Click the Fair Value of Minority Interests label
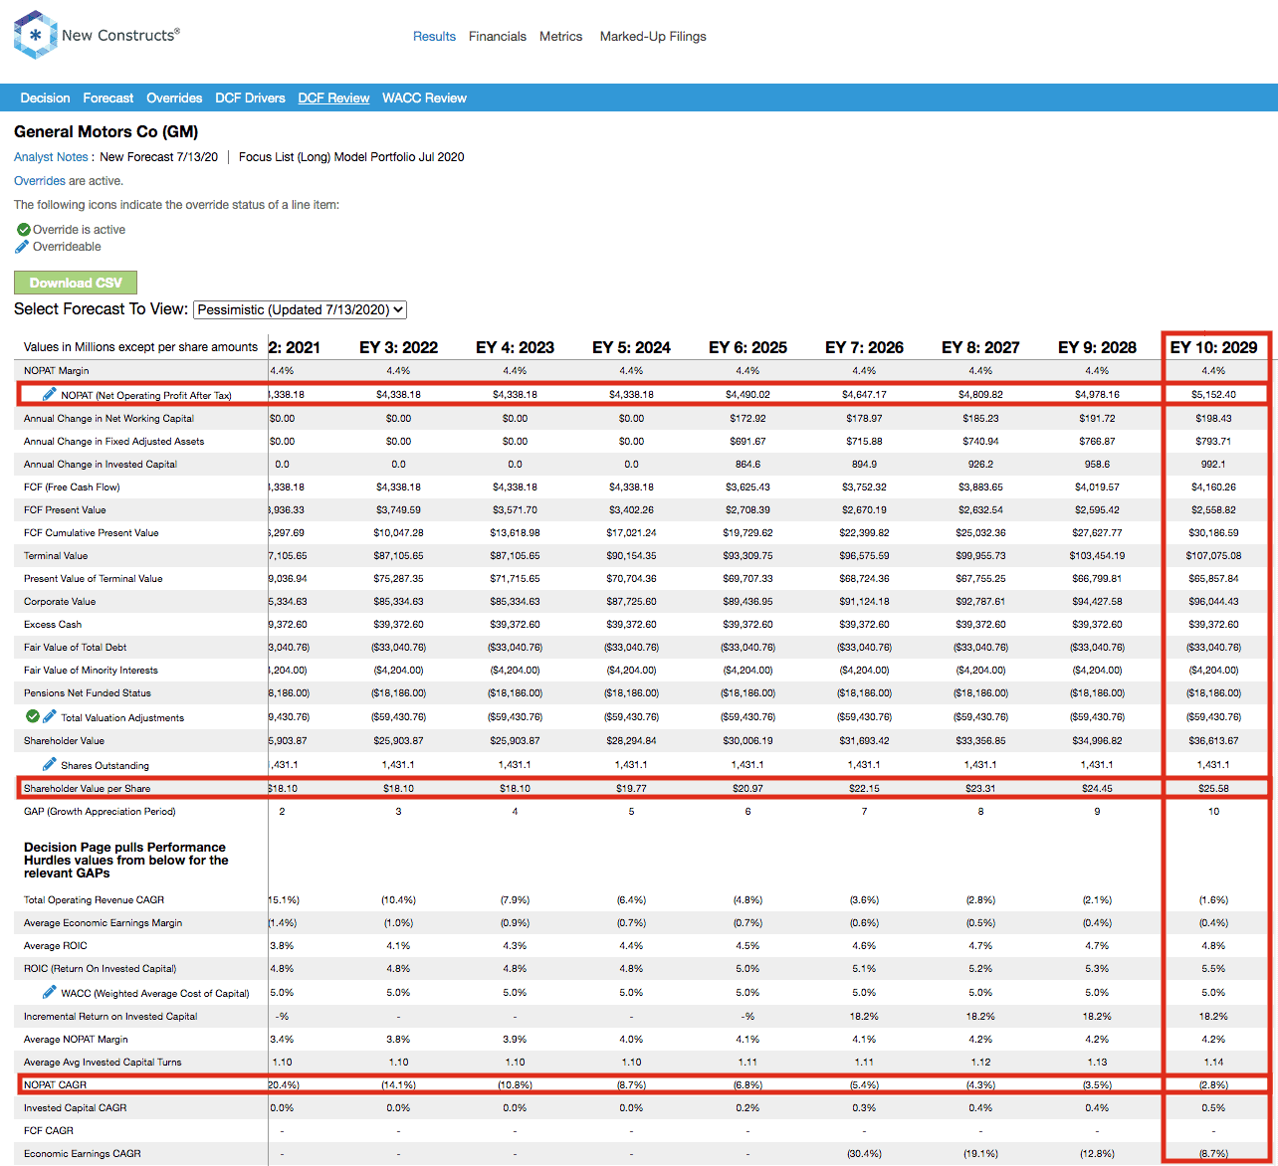The width and height of the screenshot is (1278, 1166). point(91,670)
